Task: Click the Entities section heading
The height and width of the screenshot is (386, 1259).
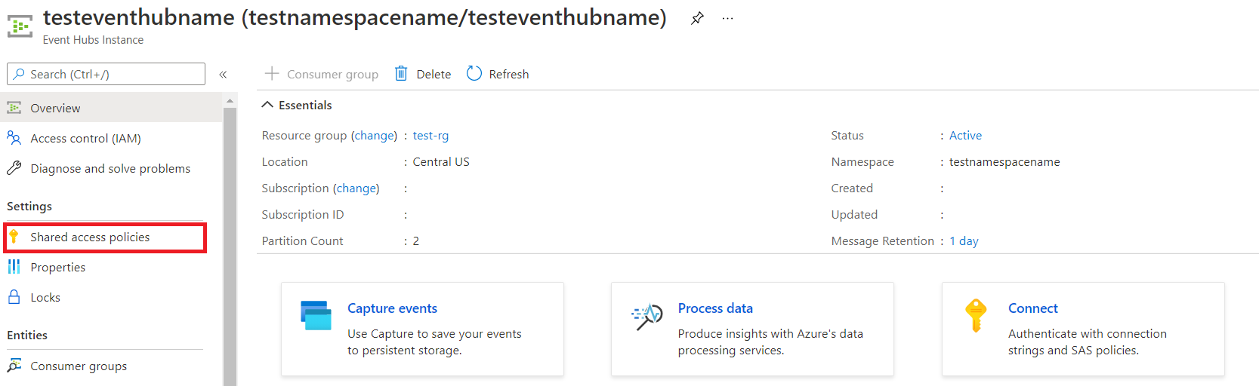Action: tap(27, 335)
